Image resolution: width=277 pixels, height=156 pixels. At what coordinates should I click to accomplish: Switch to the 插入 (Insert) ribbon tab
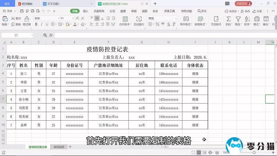click(x=85, y=11)
